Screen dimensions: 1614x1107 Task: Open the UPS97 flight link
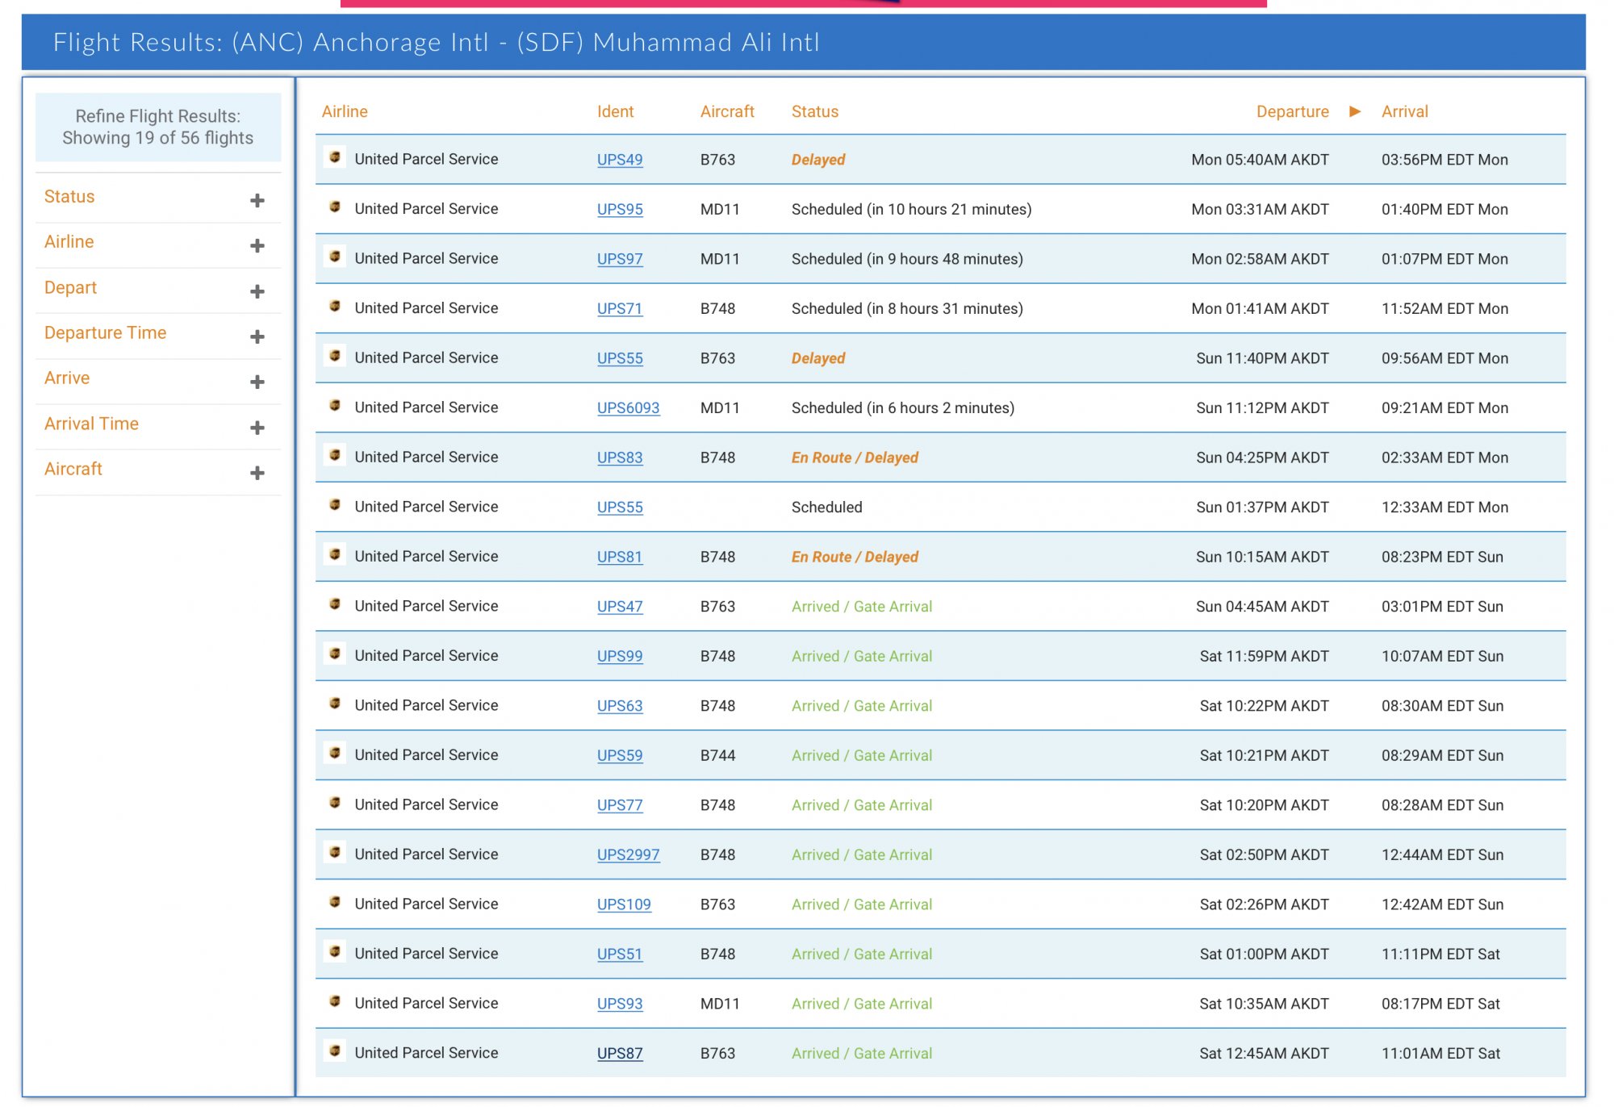tap(620, 259)
